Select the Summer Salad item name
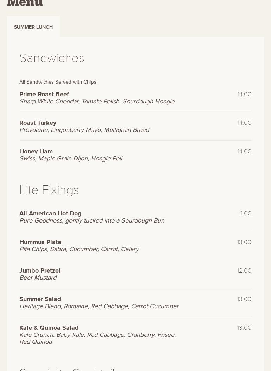 40,299
